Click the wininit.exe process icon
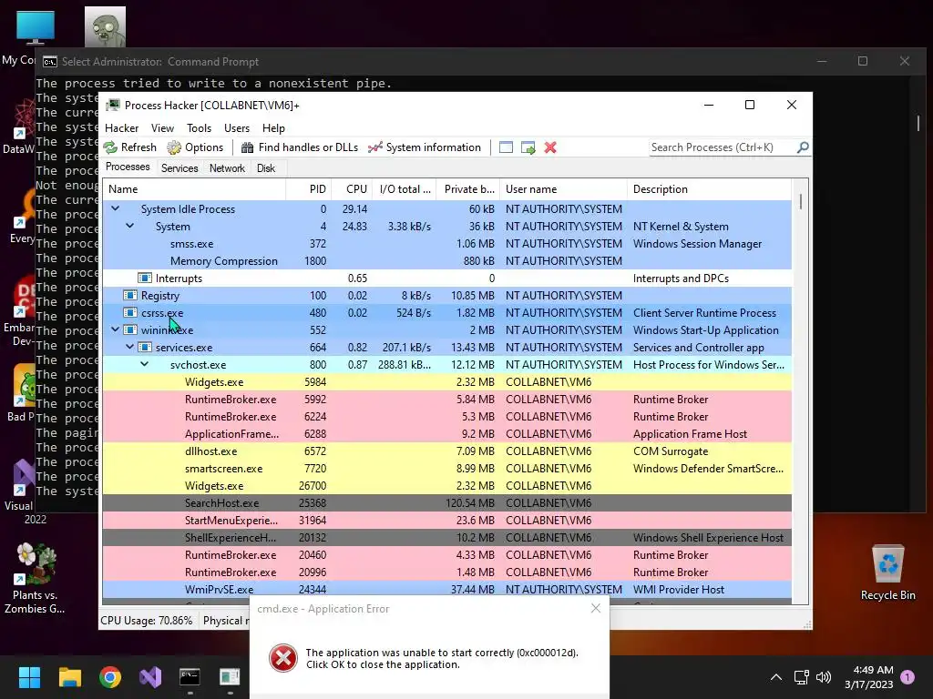This screenshot has height=699, width=933. coord(129,329)
